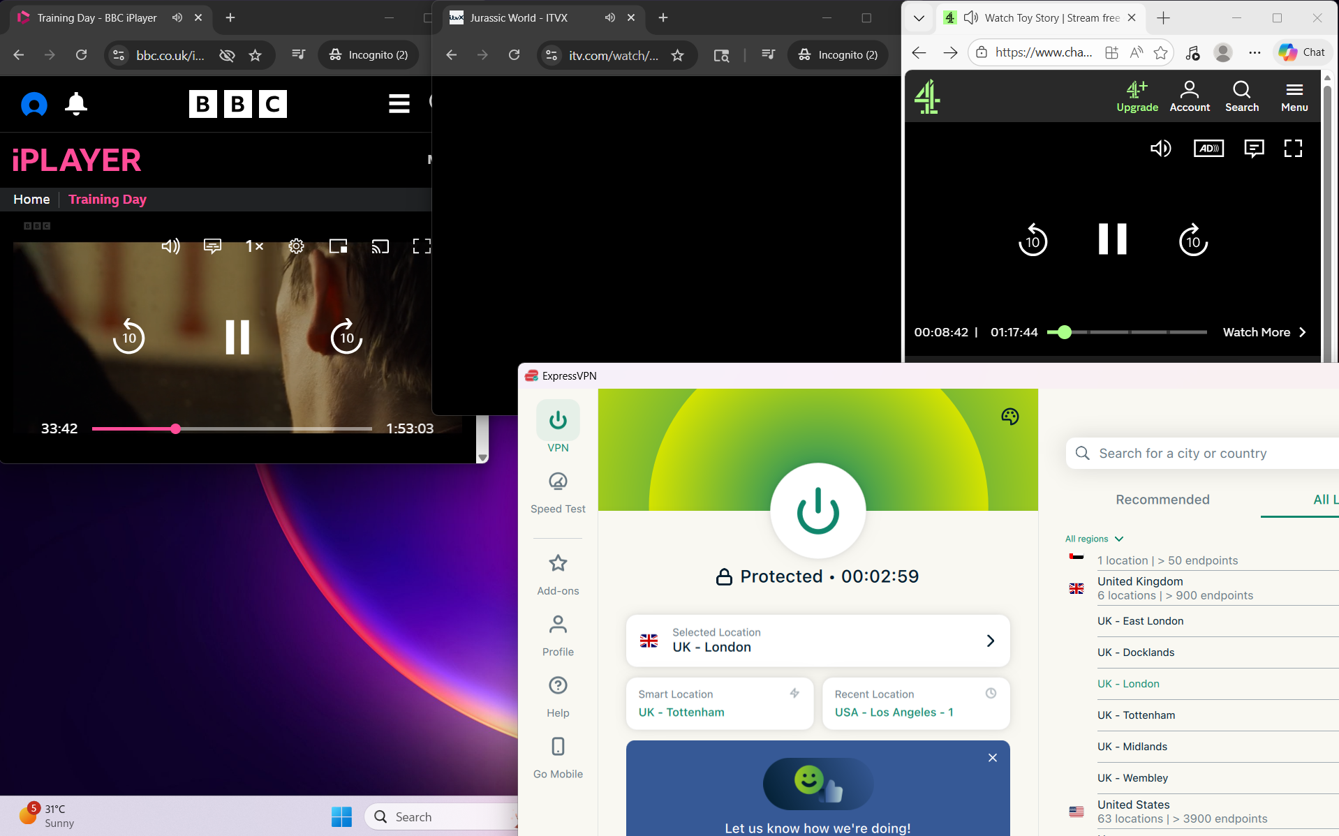Enable audio description on Channel 4 player
1339x836 pixels.
coord(1209,148)
